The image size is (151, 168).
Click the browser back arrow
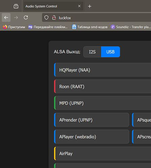click(x=6, y=17)
